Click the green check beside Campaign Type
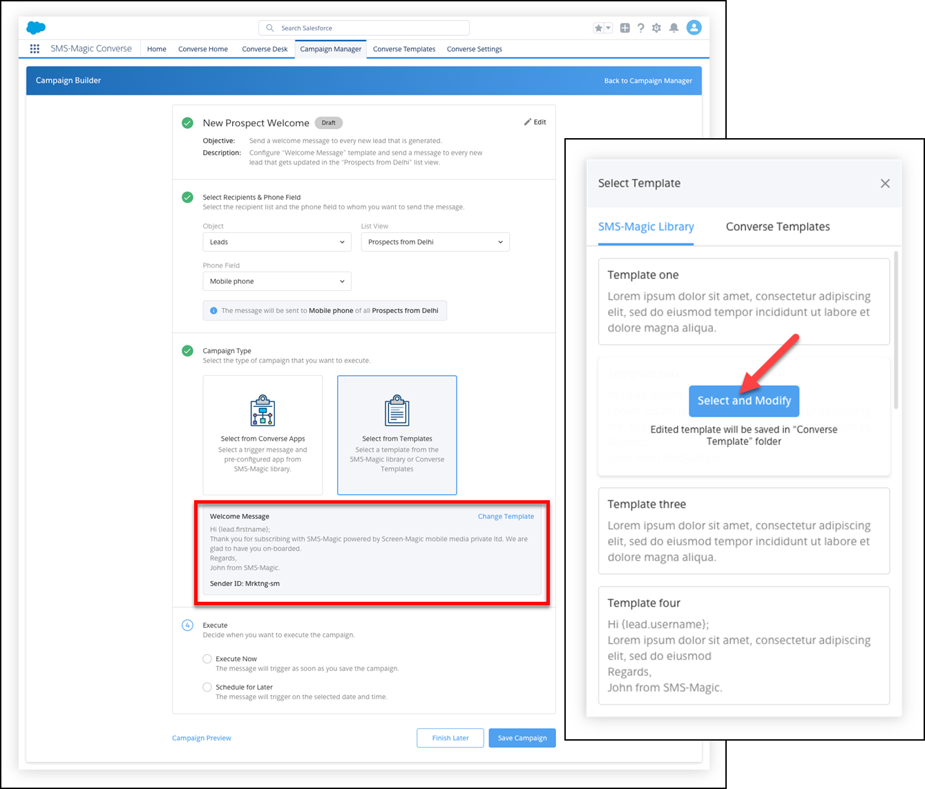This screenshot has height=789, width=925. [x=187, y=351]
